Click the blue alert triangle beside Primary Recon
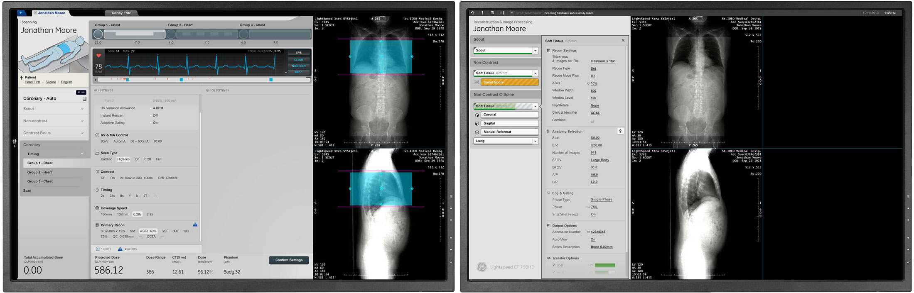914x293 pixels. [195, 225]
